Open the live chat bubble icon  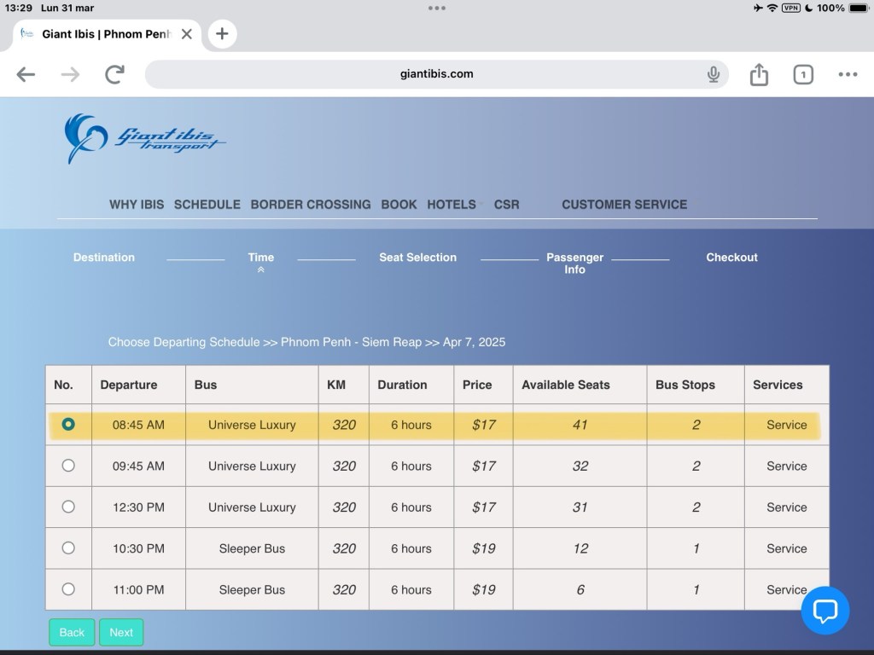(x=824, y=610)
